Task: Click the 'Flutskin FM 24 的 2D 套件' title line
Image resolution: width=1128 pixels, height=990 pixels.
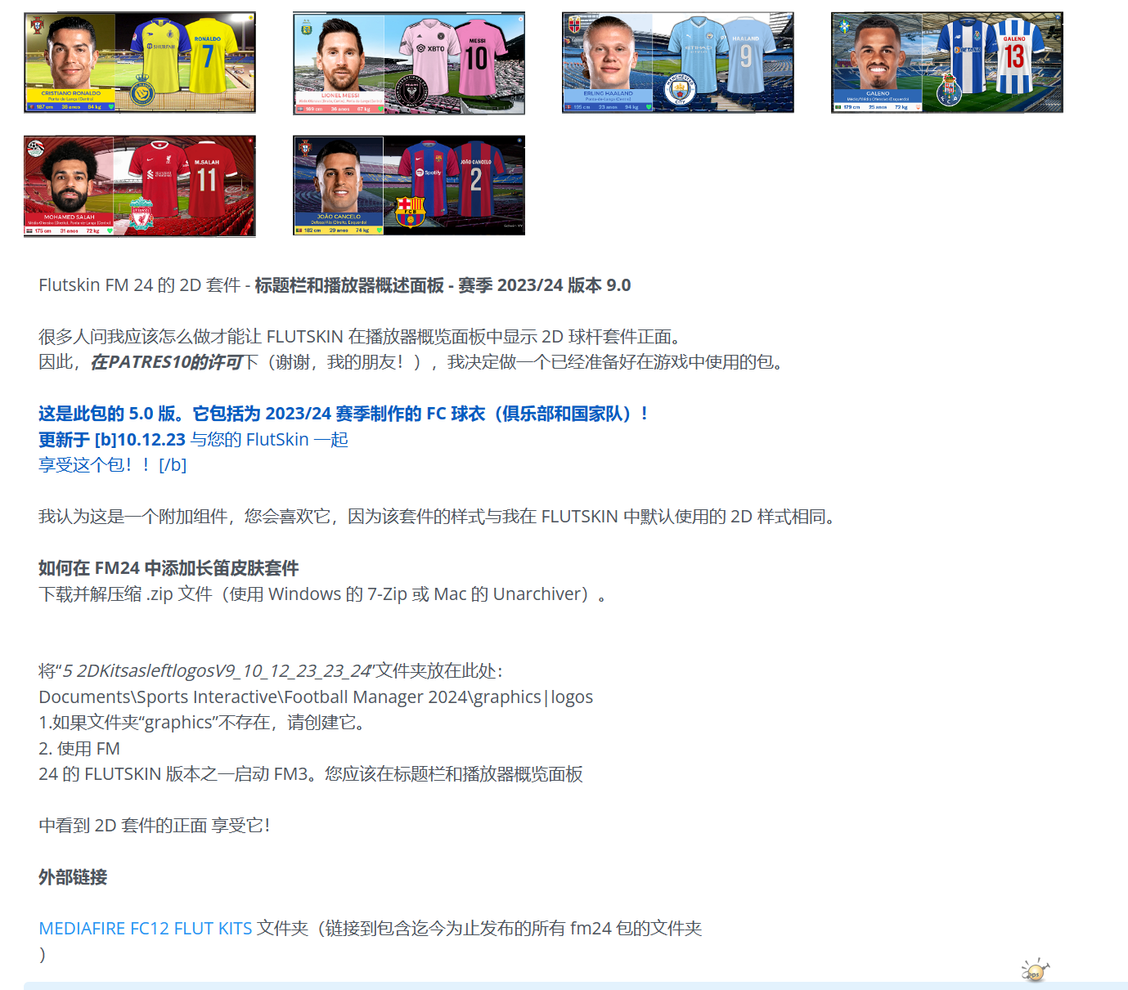Action: point(335,285)
